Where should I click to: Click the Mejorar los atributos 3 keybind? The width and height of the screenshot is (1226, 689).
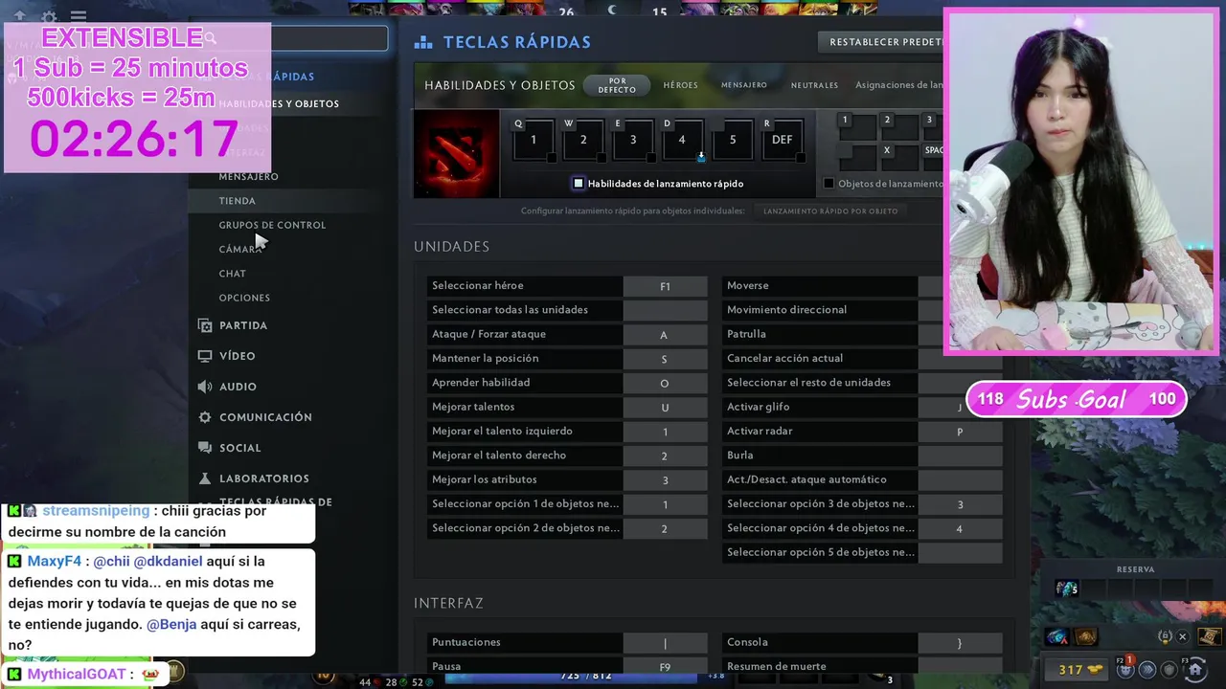(x=665, y=479)
